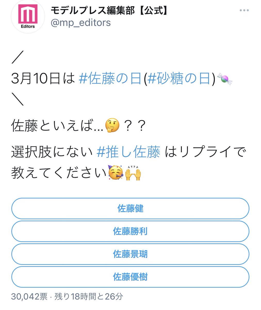Open the @mp_editors handle
261x310 pixels.
81,23
